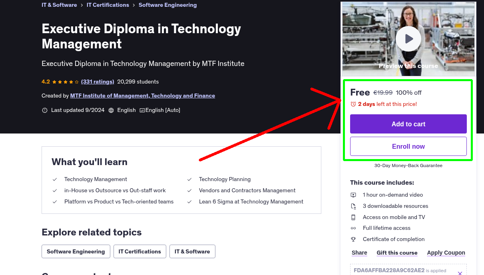Click the course title heading
484x275 pixels.
pos(141,36)
